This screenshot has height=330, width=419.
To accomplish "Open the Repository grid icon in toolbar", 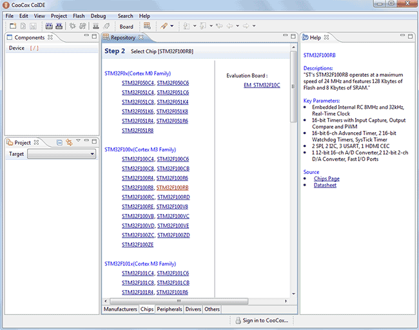I will (x=147, y=26).
